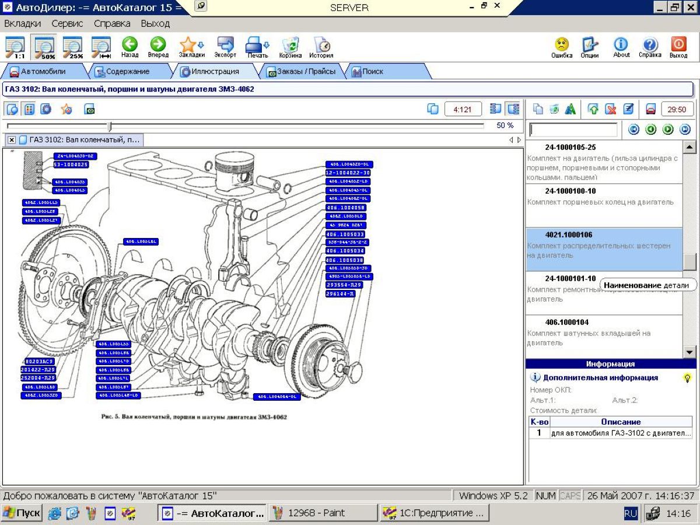Open the Справка menu in menu bar
The image size is (700, 525).
click(x=112, y=24)
